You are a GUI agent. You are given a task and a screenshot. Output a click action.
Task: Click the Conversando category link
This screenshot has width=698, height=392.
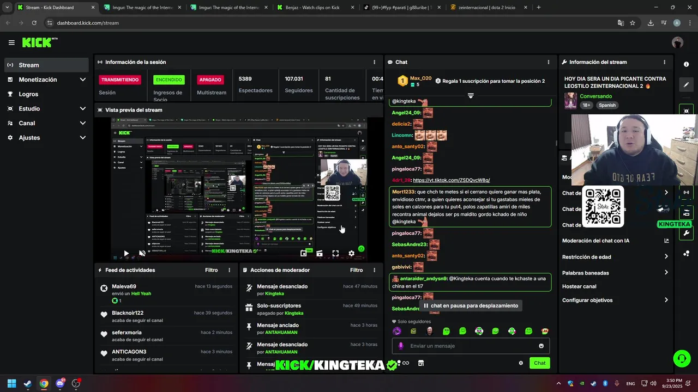click(x=595, y=96)
